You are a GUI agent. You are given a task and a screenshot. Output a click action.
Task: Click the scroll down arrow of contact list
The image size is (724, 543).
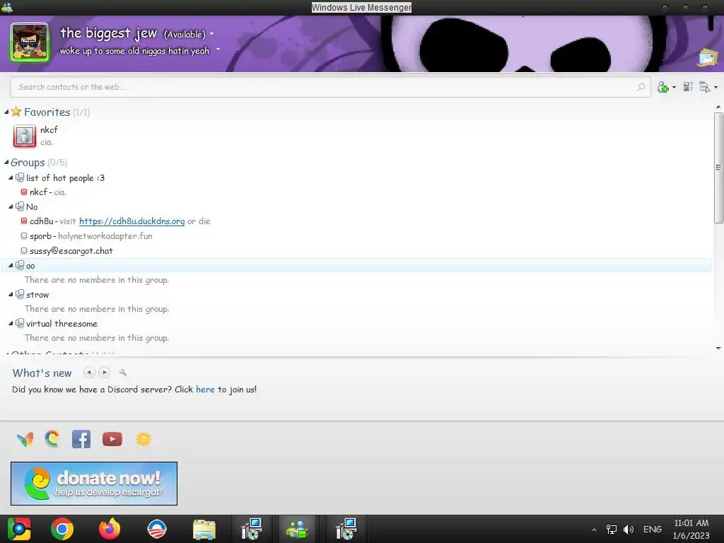718,349
